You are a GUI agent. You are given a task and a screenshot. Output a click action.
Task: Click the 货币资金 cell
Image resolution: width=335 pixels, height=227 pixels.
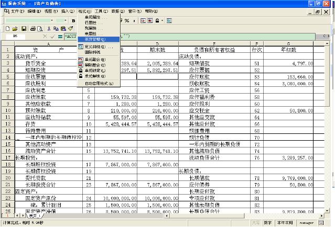pos(49,63)
